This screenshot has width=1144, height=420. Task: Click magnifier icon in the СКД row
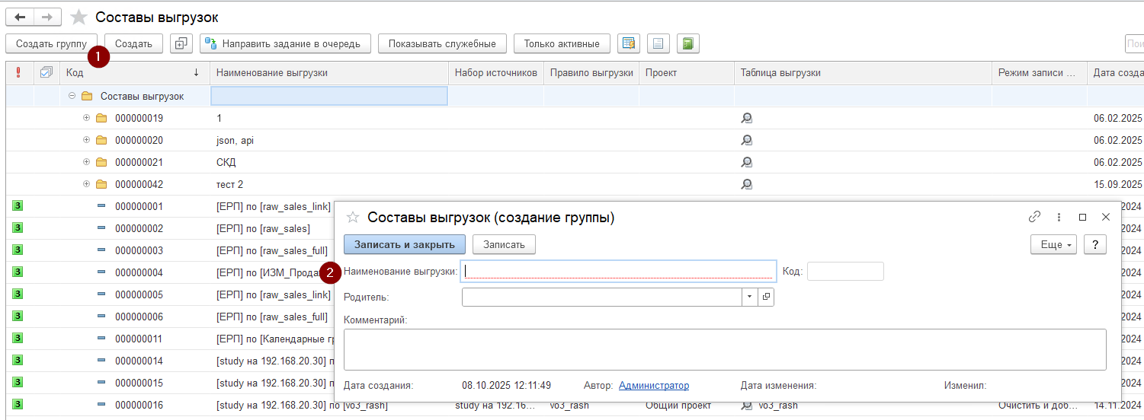tap(747, 162)
